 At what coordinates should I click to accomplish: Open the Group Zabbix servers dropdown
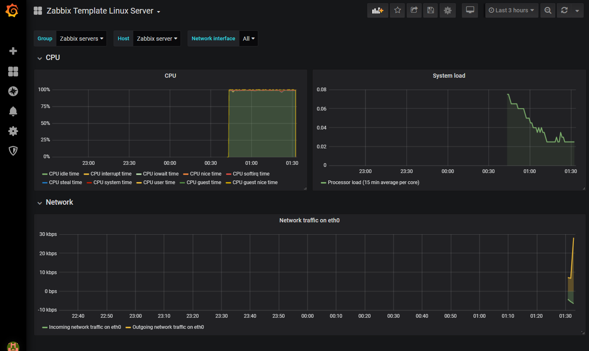coord(81,39)
